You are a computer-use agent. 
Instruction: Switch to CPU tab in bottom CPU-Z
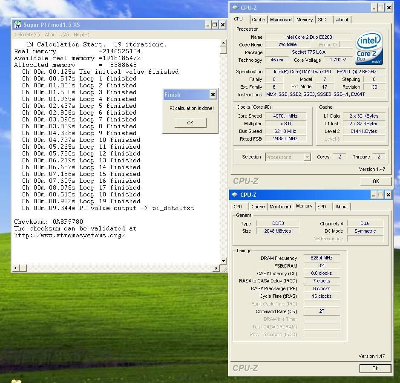coord(238,207)
